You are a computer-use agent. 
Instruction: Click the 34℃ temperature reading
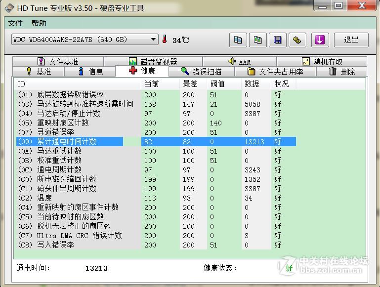(x=180, y=40)
